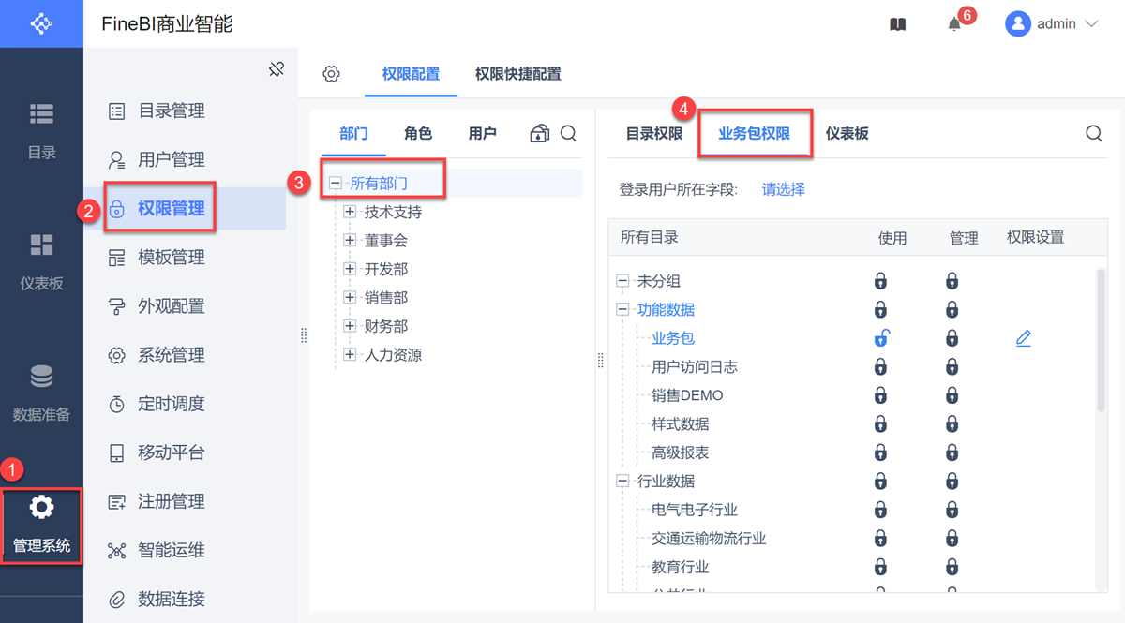The image size is (1125, 623).
Task: Open 用户管理 in the sidebar menu
Action: click(171, 159)
